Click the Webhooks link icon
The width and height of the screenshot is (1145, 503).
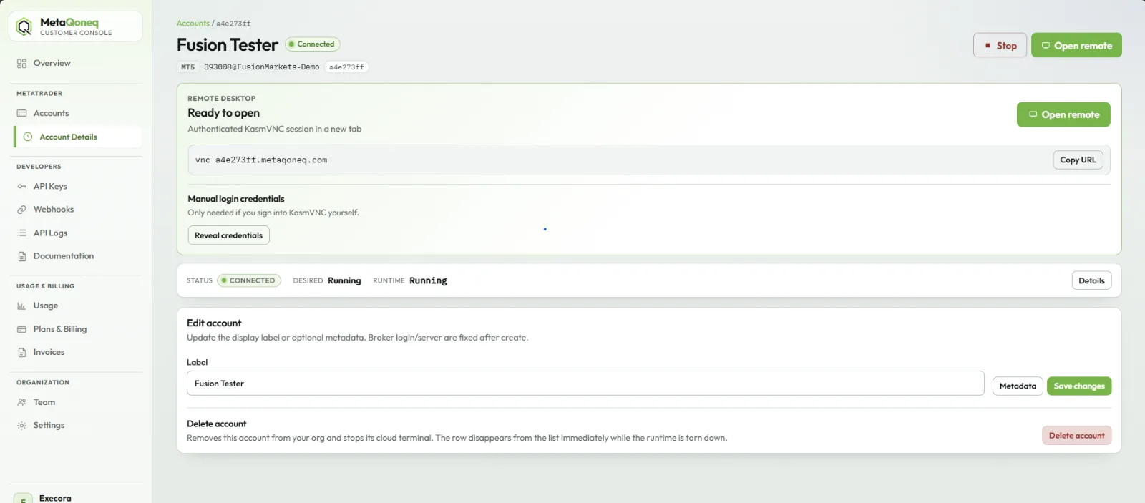(x=21, y=210)
